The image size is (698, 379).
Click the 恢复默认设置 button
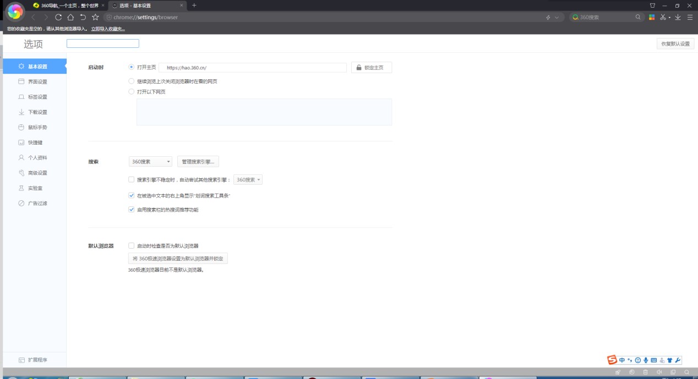click(675, 44)
